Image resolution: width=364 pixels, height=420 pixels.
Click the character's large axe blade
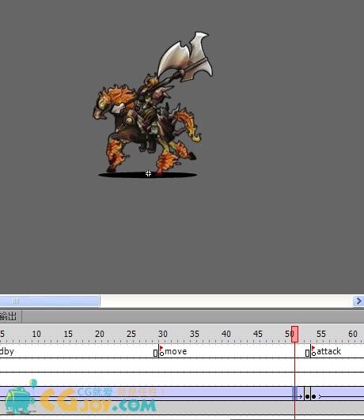(x=185, y=56)
